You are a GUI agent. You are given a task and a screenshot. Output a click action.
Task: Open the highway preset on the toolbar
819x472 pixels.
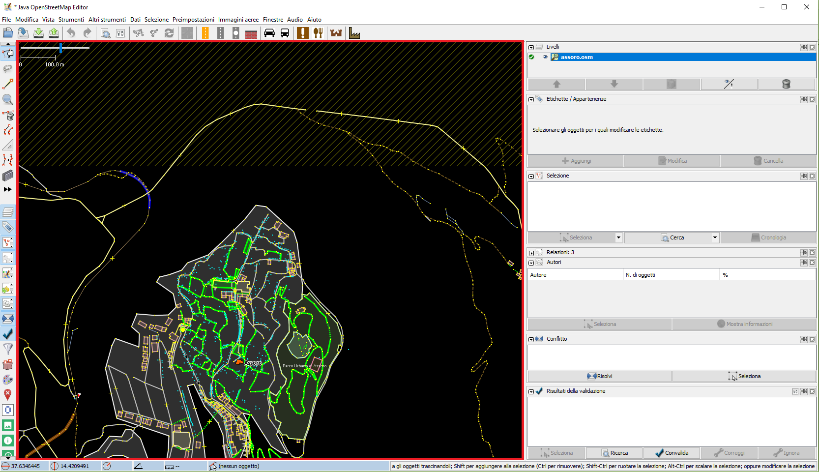click(x=205, y=33)
